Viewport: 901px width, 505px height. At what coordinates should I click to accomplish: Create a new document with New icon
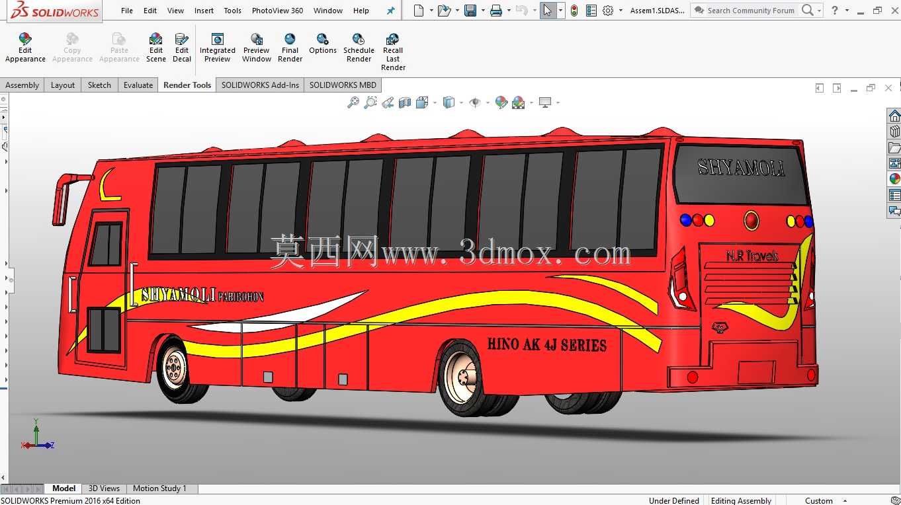(x=418, y=11)
